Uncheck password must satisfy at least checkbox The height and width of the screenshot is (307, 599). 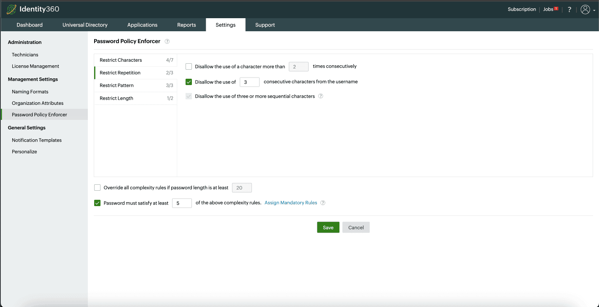(97, 203)
